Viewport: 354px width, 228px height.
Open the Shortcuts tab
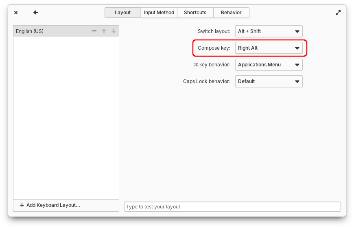[x=195, y=13]
